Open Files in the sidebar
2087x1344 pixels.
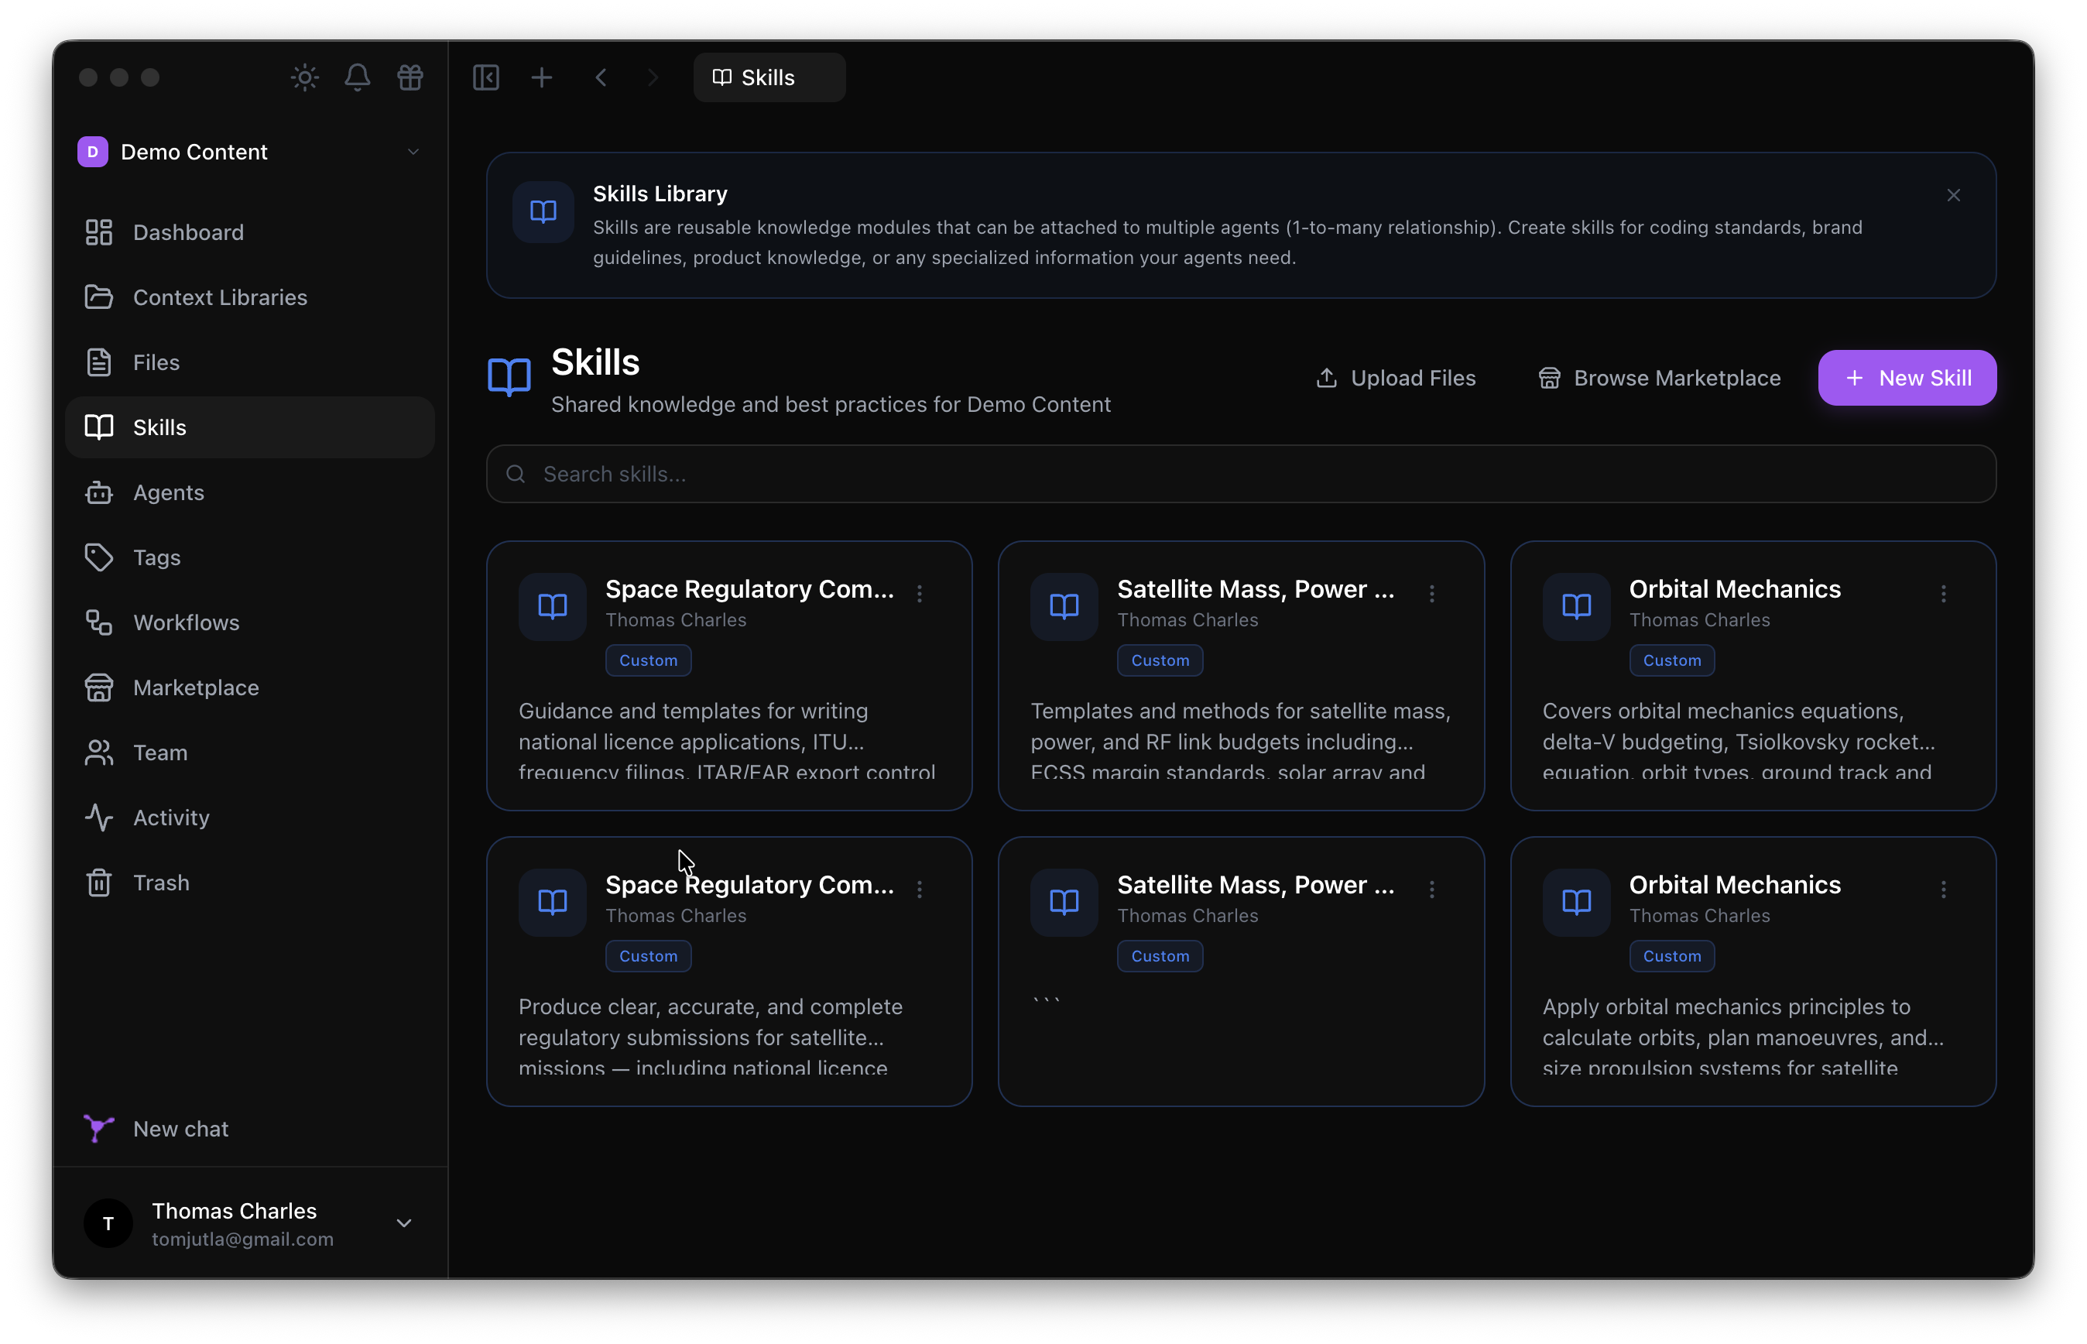[249, 362]
